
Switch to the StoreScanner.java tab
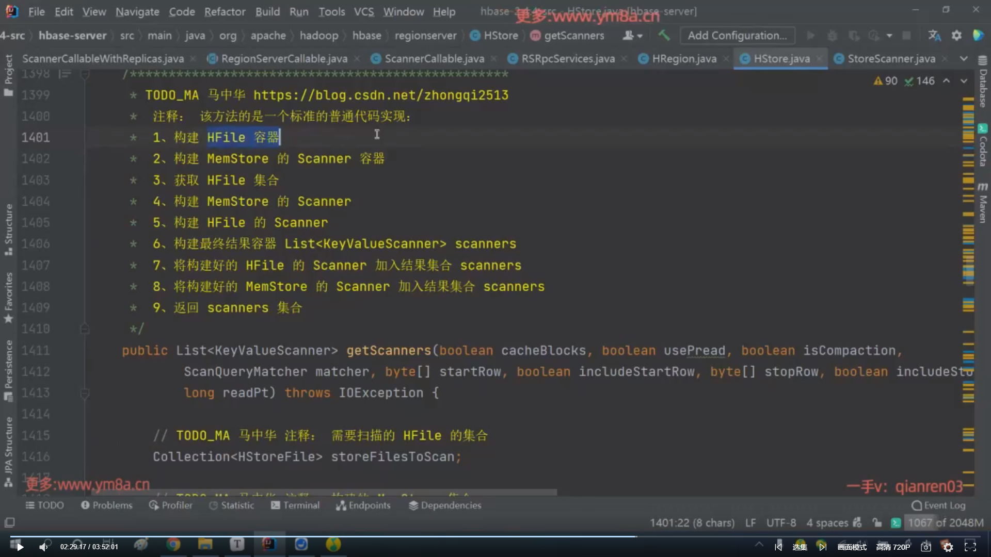[891, 59]
